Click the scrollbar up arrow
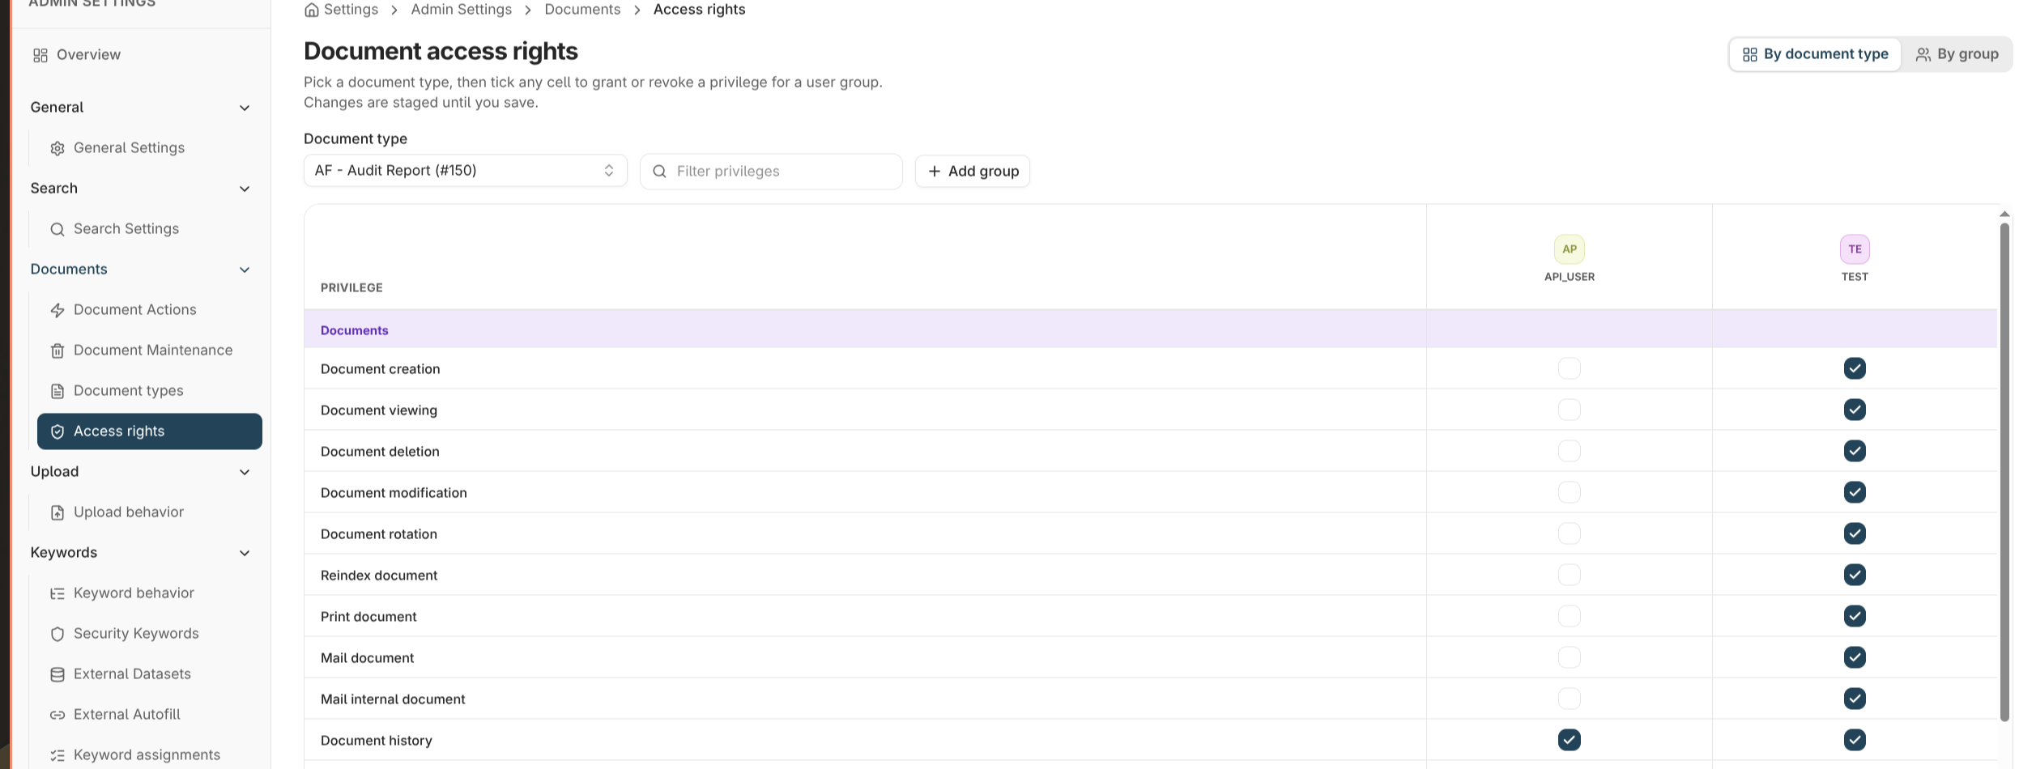The height and width of the screenshot is (769, 2019). pos(2004,214)
